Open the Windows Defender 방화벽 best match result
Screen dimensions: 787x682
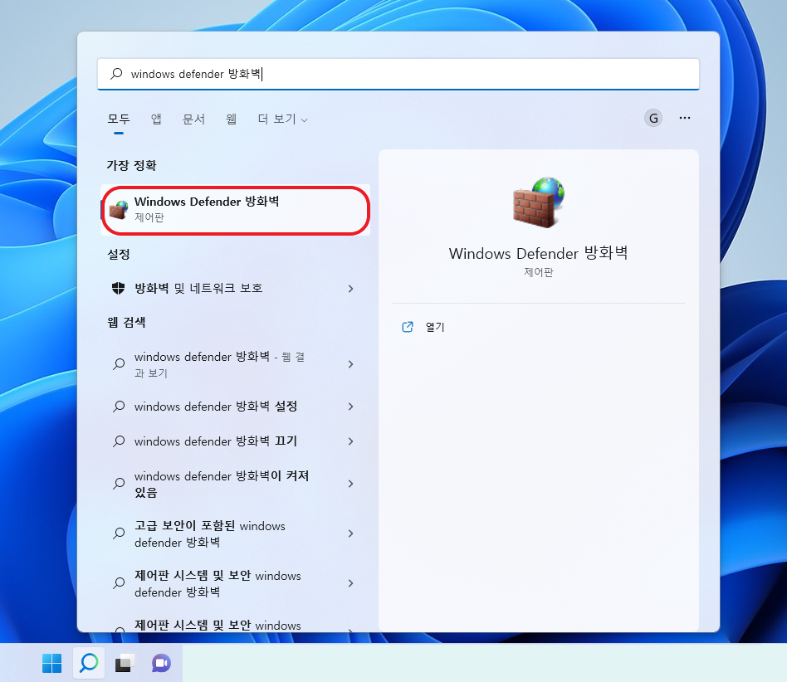[x=236, y=210]
